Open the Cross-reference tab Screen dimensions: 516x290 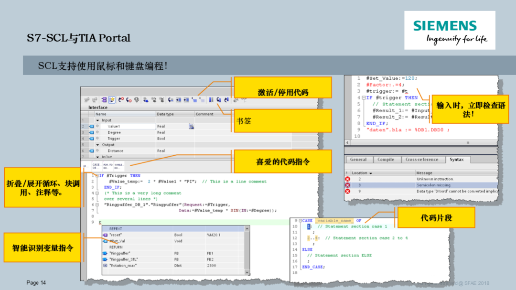(x=422, y=160)
